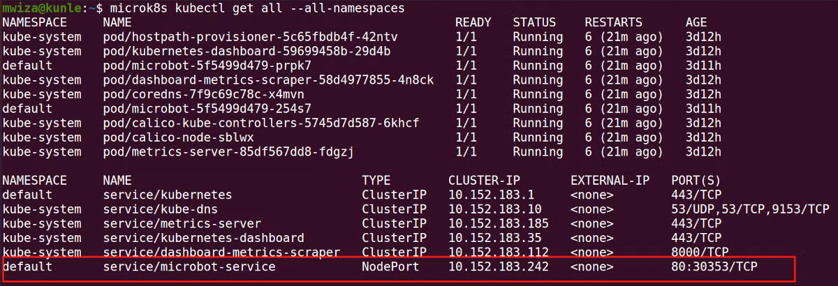Click 'ClusterIP' type in the service/kubernetes row
Image resolution: width=838 pixels, height=286 pixels.
[394, 195]
